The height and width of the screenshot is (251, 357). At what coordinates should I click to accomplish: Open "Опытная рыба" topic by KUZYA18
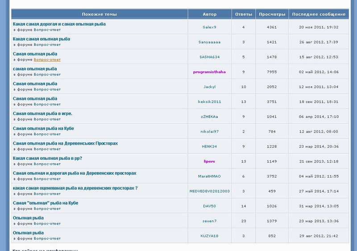click(x=28, y=233)
